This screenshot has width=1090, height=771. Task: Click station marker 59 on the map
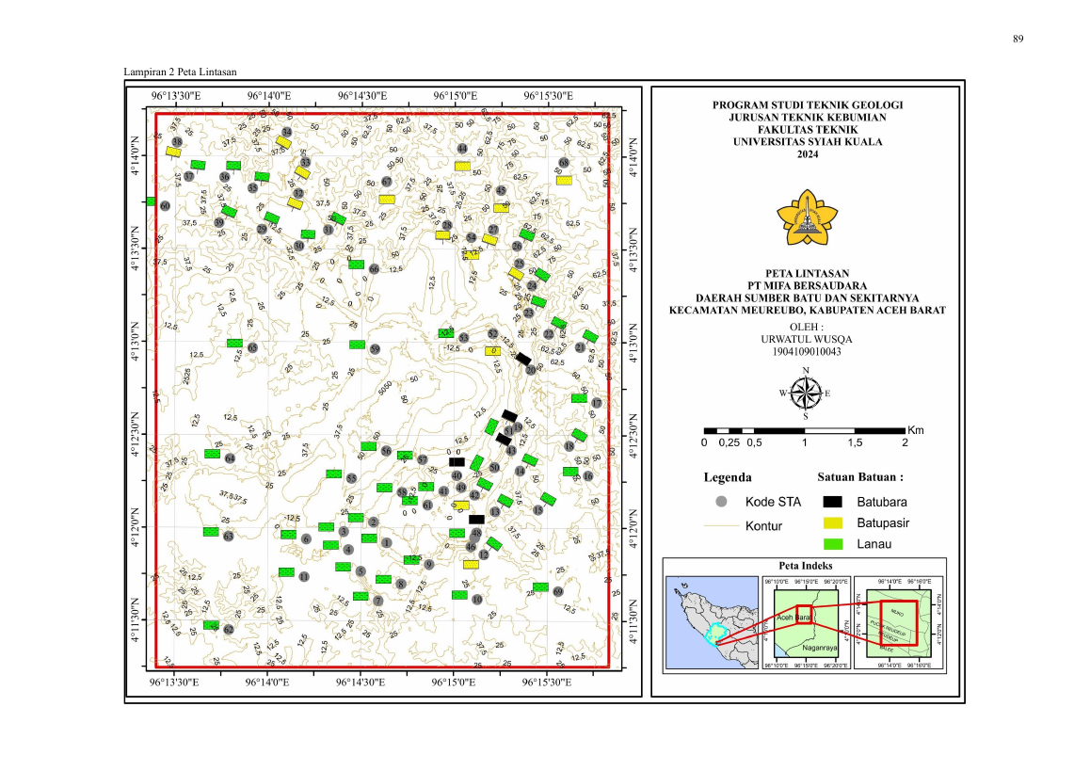[375, 349]
